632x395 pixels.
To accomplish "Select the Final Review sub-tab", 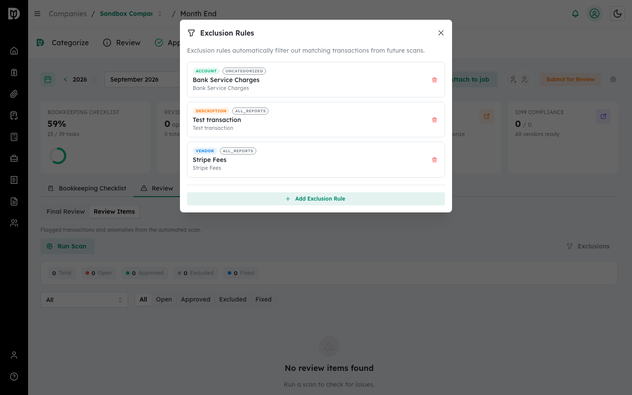I will coord(65,212).
